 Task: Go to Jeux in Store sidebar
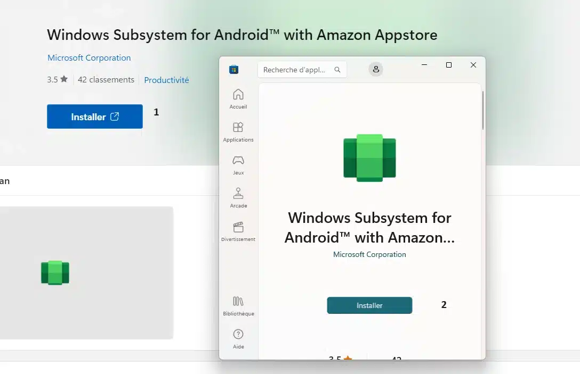click(x=238, y=165)
